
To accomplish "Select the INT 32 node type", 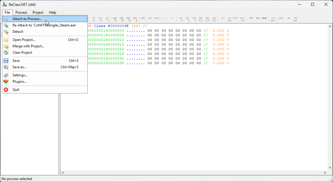I will click(94, 19).
